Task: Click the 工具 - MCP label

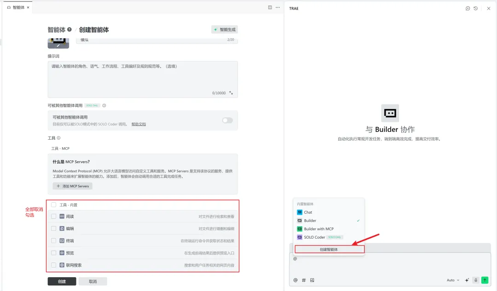Action: click(x=60, y=148)
